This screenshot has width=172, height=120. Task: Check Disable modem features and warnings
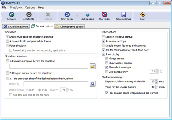pos(103,45)
